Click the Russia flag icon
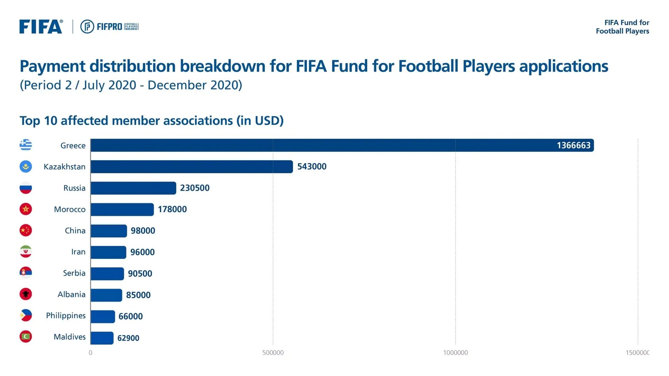 [x=26, y=188]
